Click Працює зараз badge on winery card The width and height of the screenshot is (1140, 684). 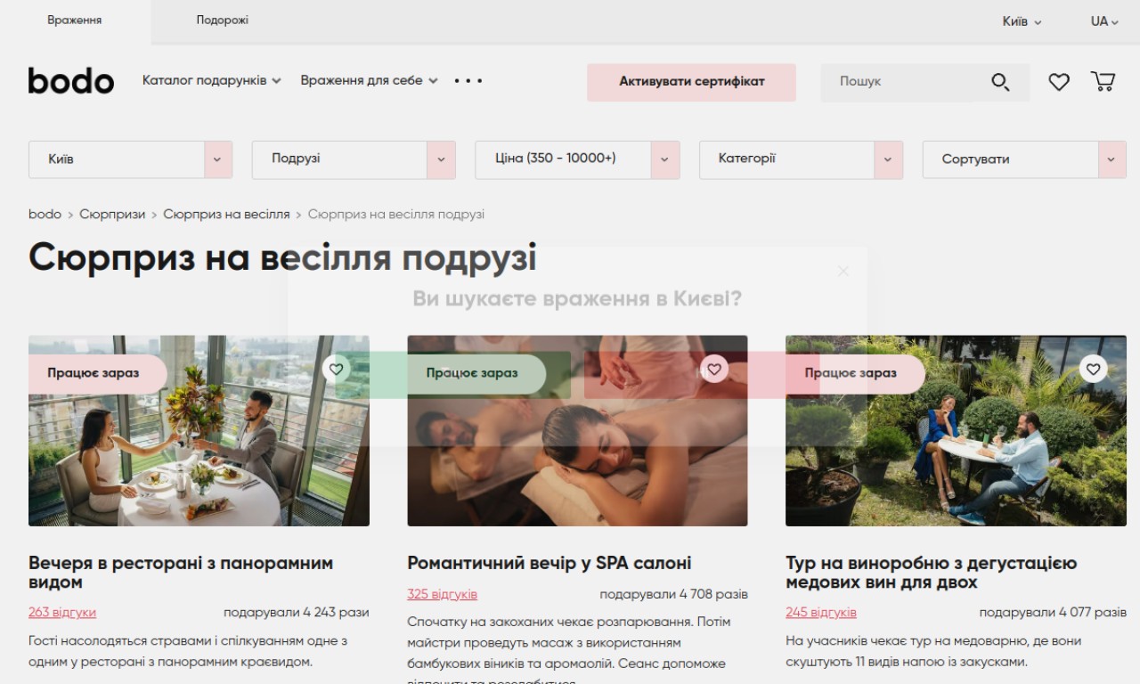855,373
